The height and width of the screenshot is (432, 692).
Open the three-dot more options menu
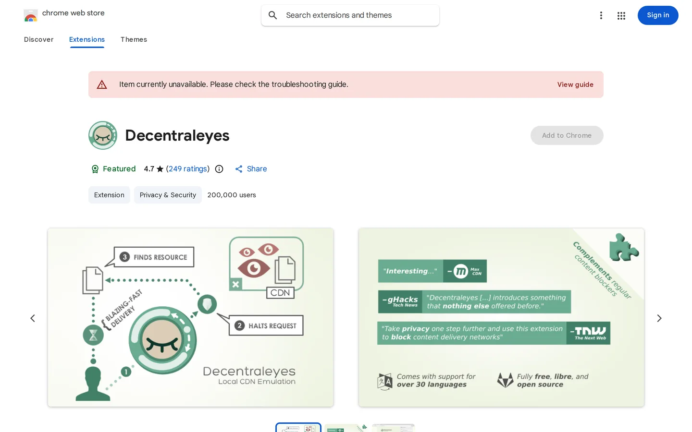(x=601, y=15)
